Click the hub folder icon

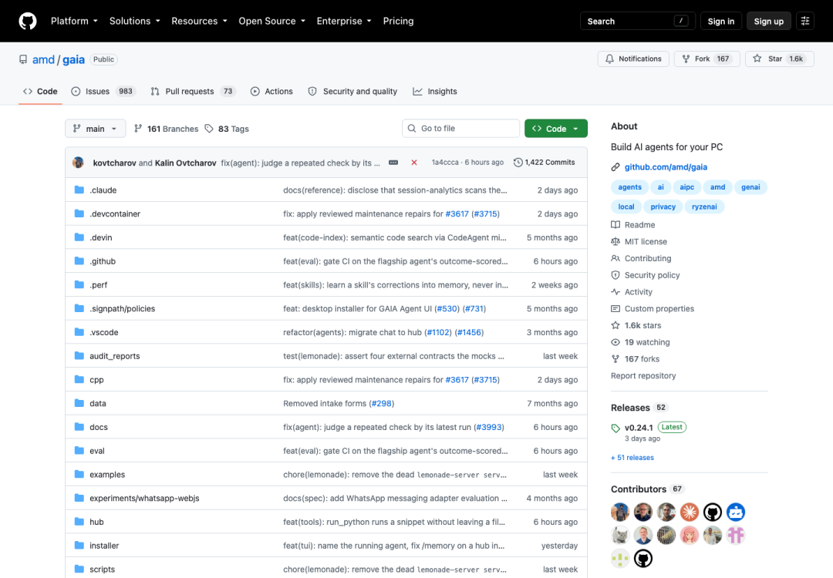[79, 522]
